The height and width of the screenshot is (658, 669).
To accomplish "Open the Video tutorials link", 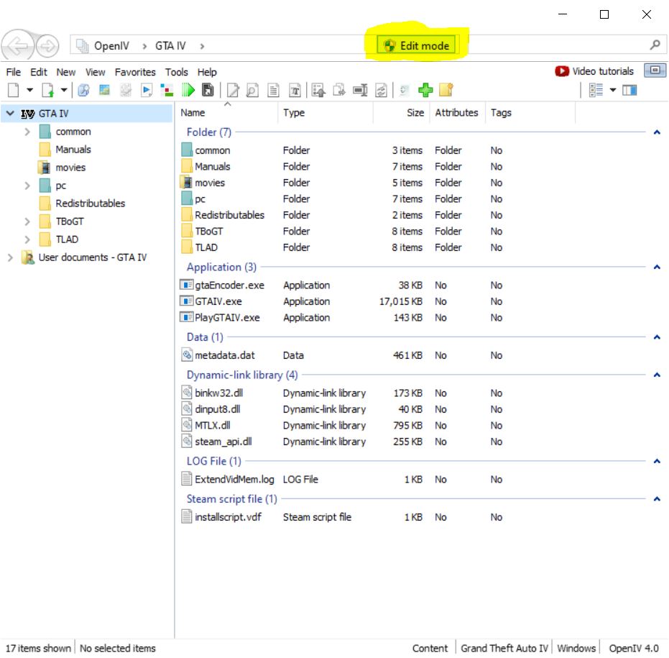I will pos(594,71).
